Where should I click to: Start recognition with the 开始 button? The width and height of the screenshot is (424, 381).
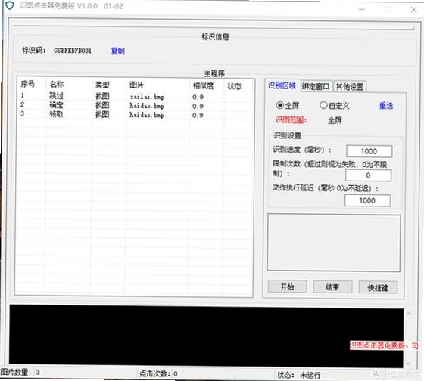click(287, 287)
